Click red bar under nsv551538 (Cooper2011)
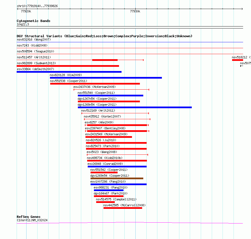 coord(95,84)
